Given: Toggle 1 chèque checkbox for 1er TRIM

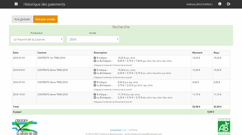Looking at the screenshot, I should tap(95, 58).
